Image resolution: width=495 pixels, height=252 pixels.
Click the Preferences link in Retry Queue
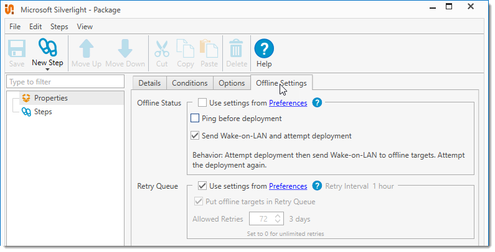288,186
